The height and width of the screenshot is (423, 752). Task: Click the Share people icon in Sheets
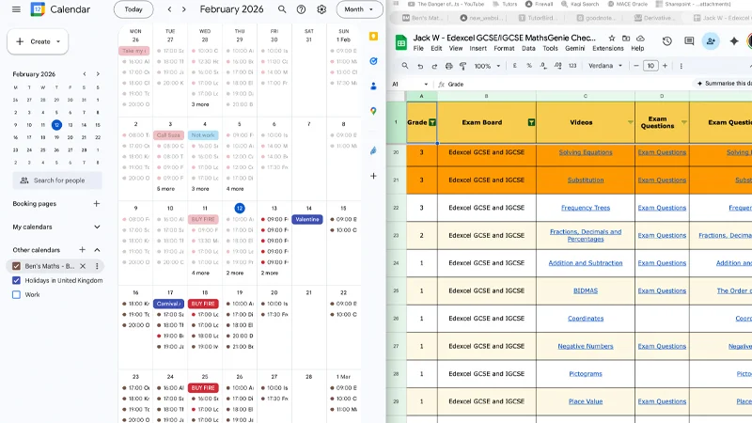click(x=711, y=41)
